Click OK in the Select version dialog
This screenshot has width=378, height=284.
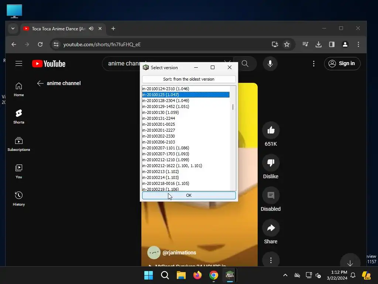click(189, 195)
